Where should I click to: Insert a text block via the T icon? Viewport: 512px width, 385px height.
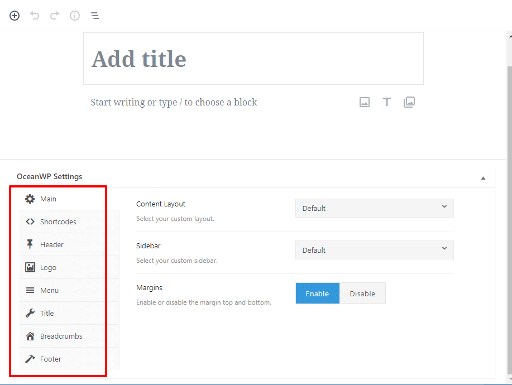(x=386, y=102)
